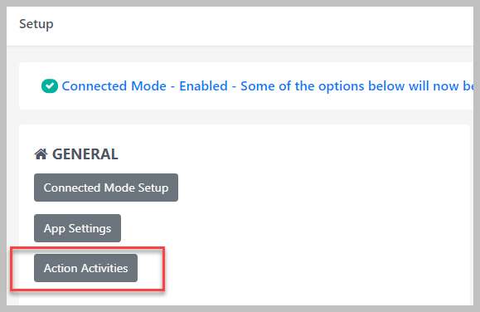Click the red-outlined Action Activities highlight
Image resolution: width=480 pixels, height=312 pixels.
pos(88,269)
